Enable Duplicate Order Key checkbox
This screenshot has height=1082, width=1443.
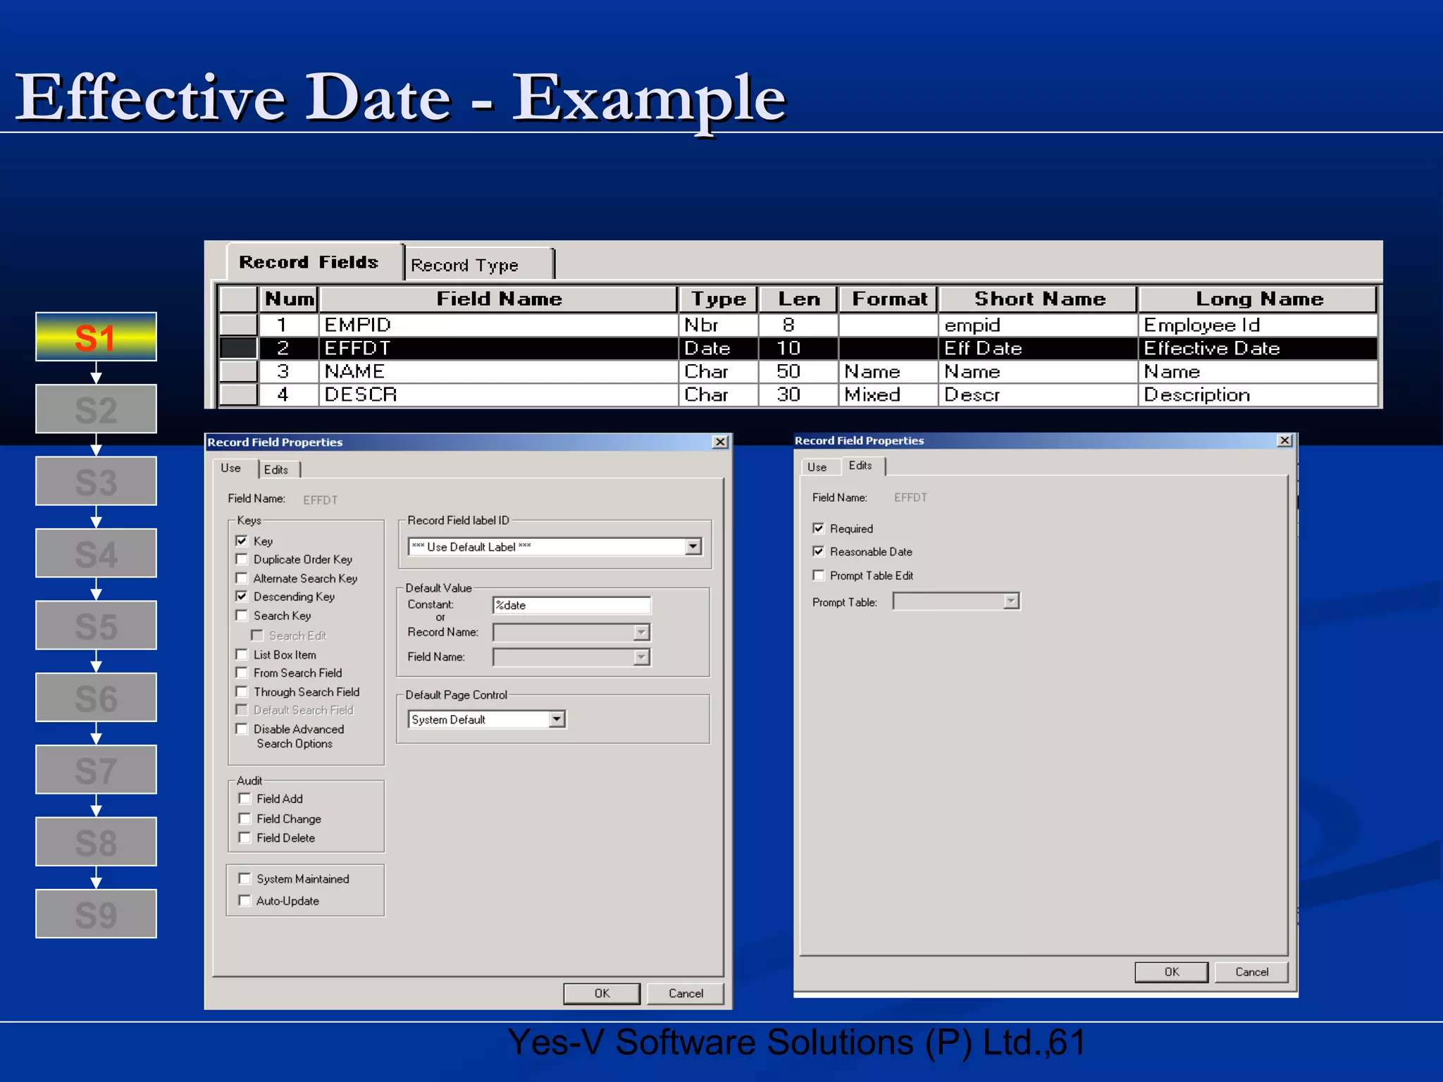point(242,559)
